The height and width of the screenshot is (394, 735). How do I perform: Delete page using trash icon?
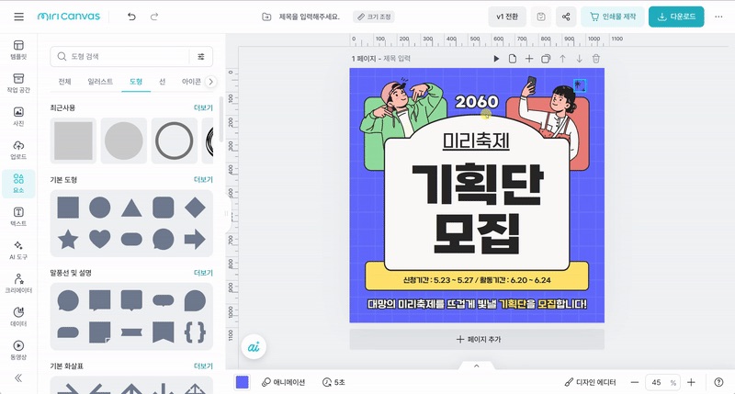595,59
